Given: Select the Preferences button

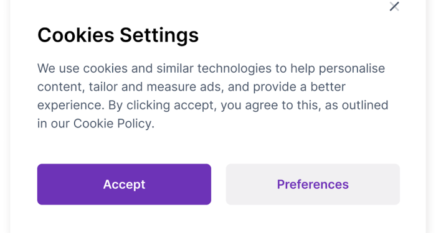Looking at the screenshot, I should (x=313, y=184).
